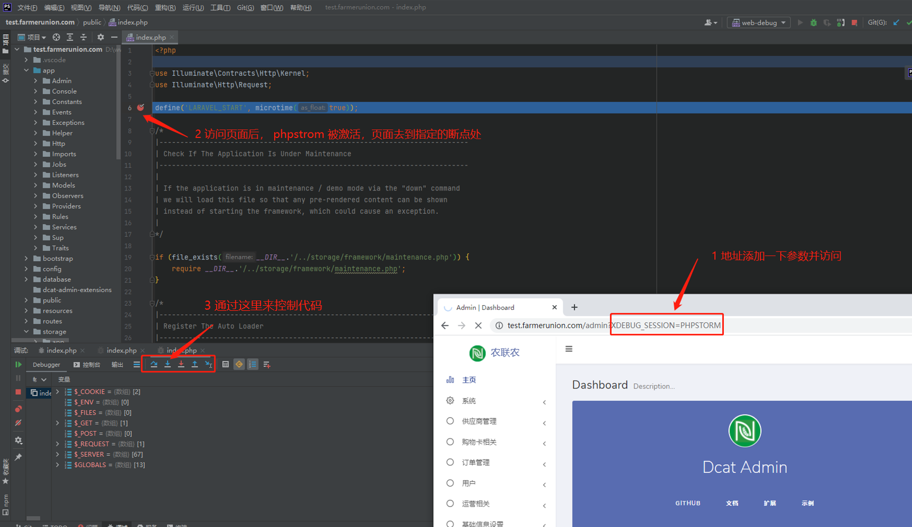Switch to the 控制台 console tab

pyautogui.click(x=87, y=364)
